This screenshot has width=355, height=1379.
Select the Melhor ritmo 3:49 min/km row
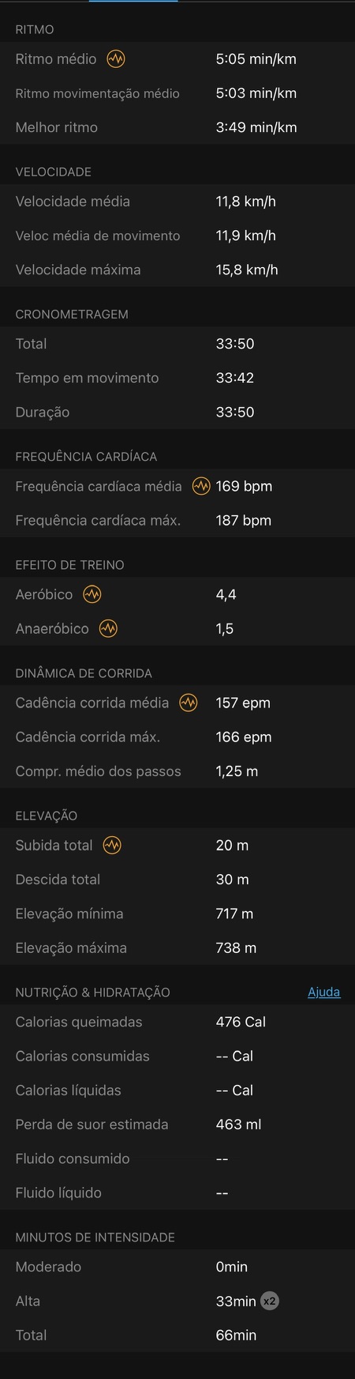(177, 127)
